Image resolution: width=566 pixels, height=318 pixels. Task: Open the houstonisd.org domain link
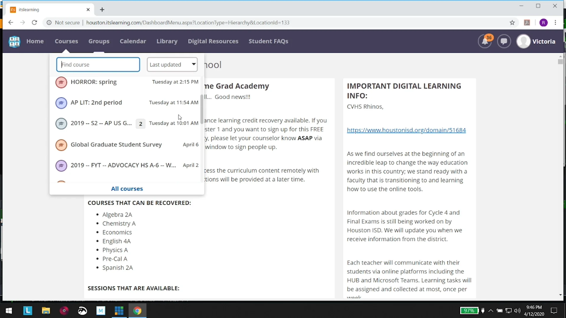click(x=406, y=130)
